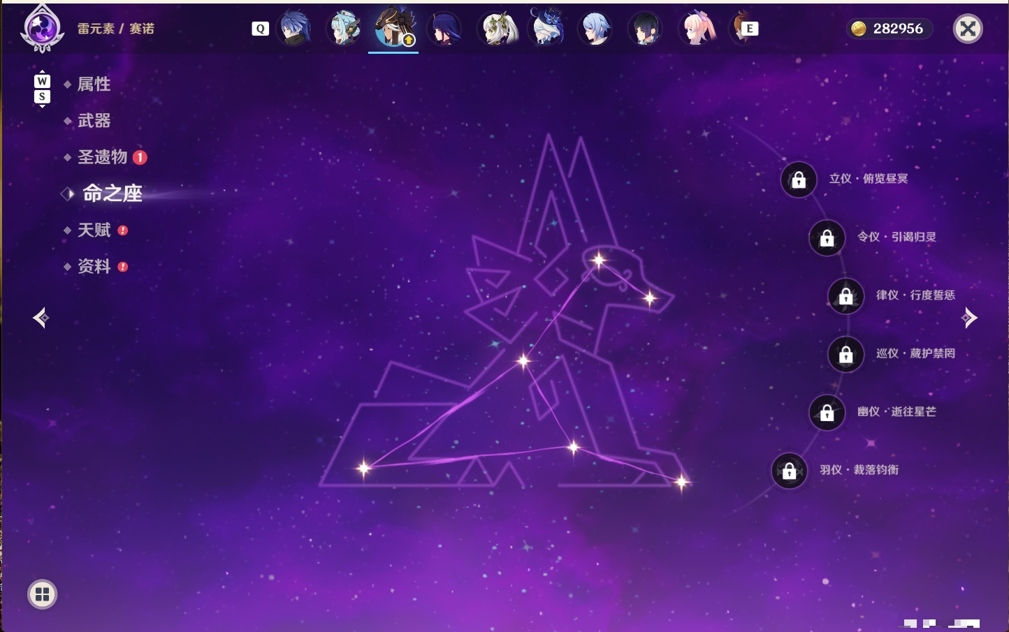
Task: Open the 天赋 talents tab
Action: pyautogui.click(x=95, y=230)
